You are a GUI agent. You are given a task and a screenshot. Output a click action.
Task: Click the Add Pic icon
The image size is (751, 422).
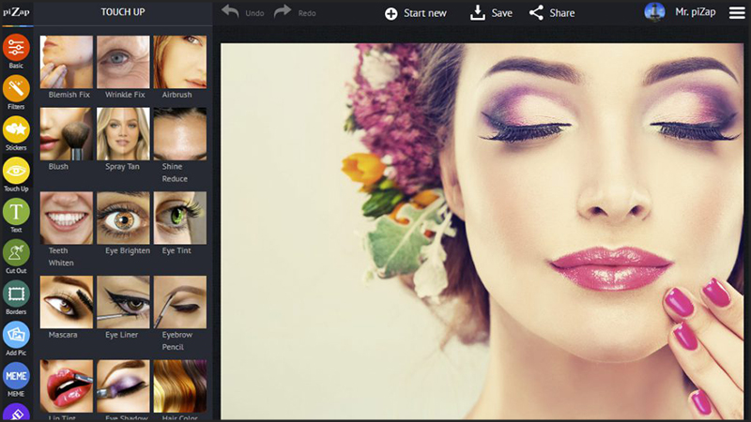coord(16,335)
